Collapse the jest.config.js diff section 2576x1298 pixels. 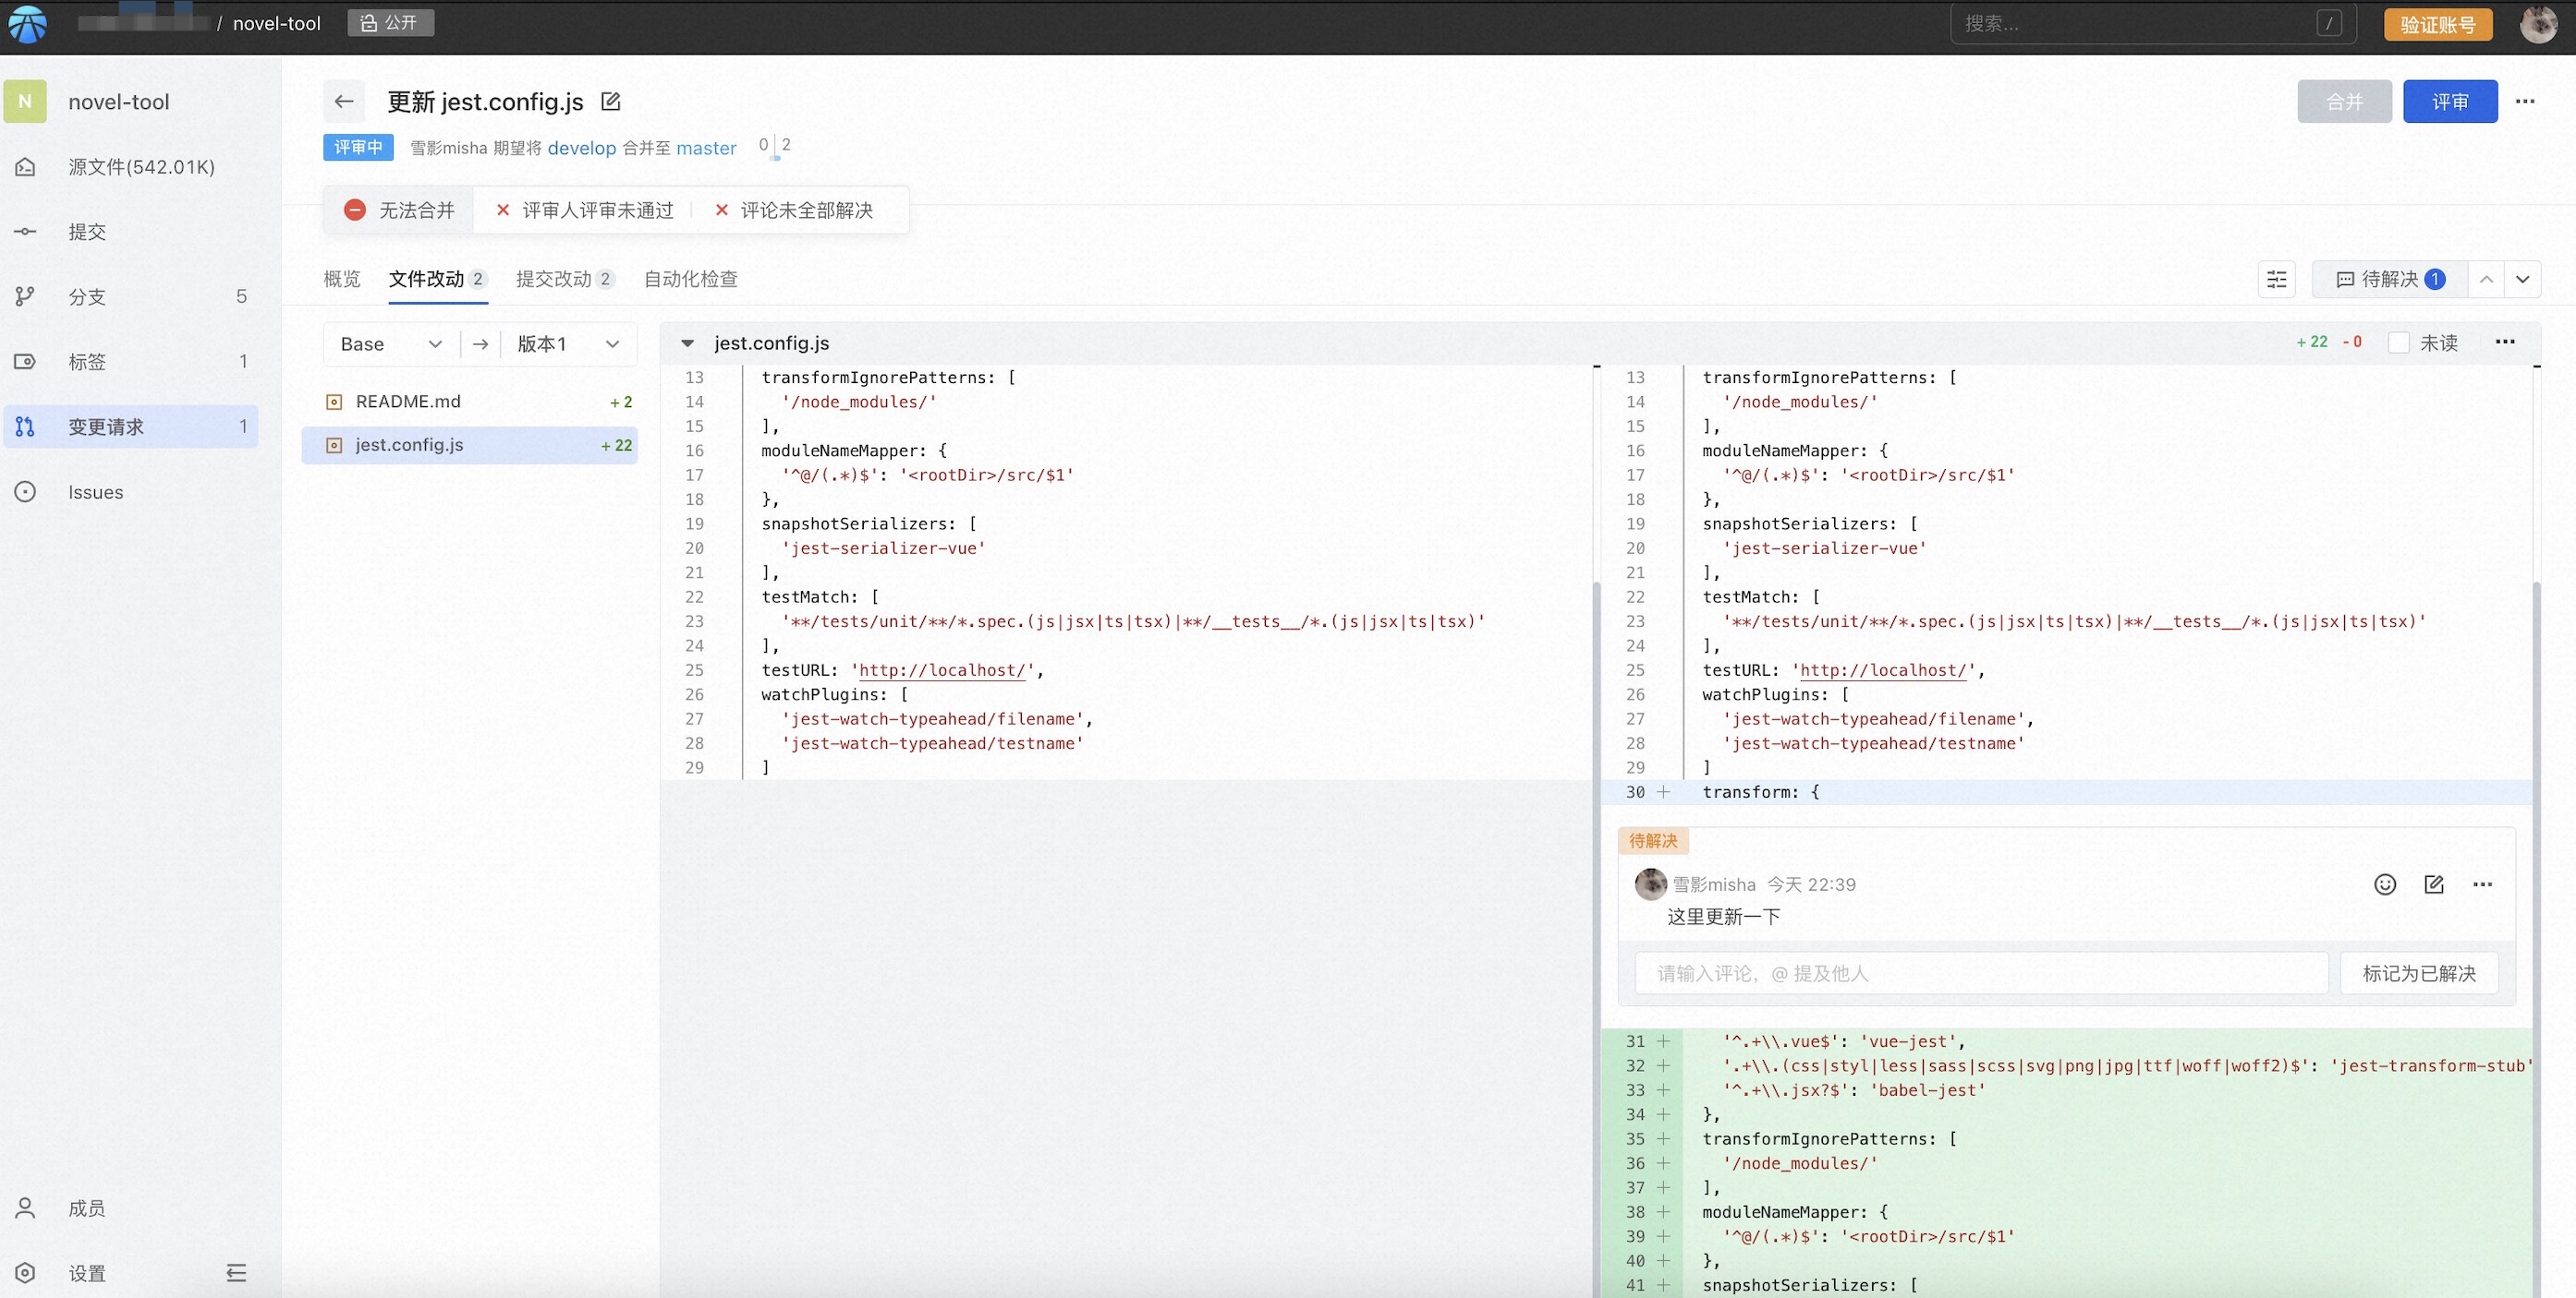point(687,343)
